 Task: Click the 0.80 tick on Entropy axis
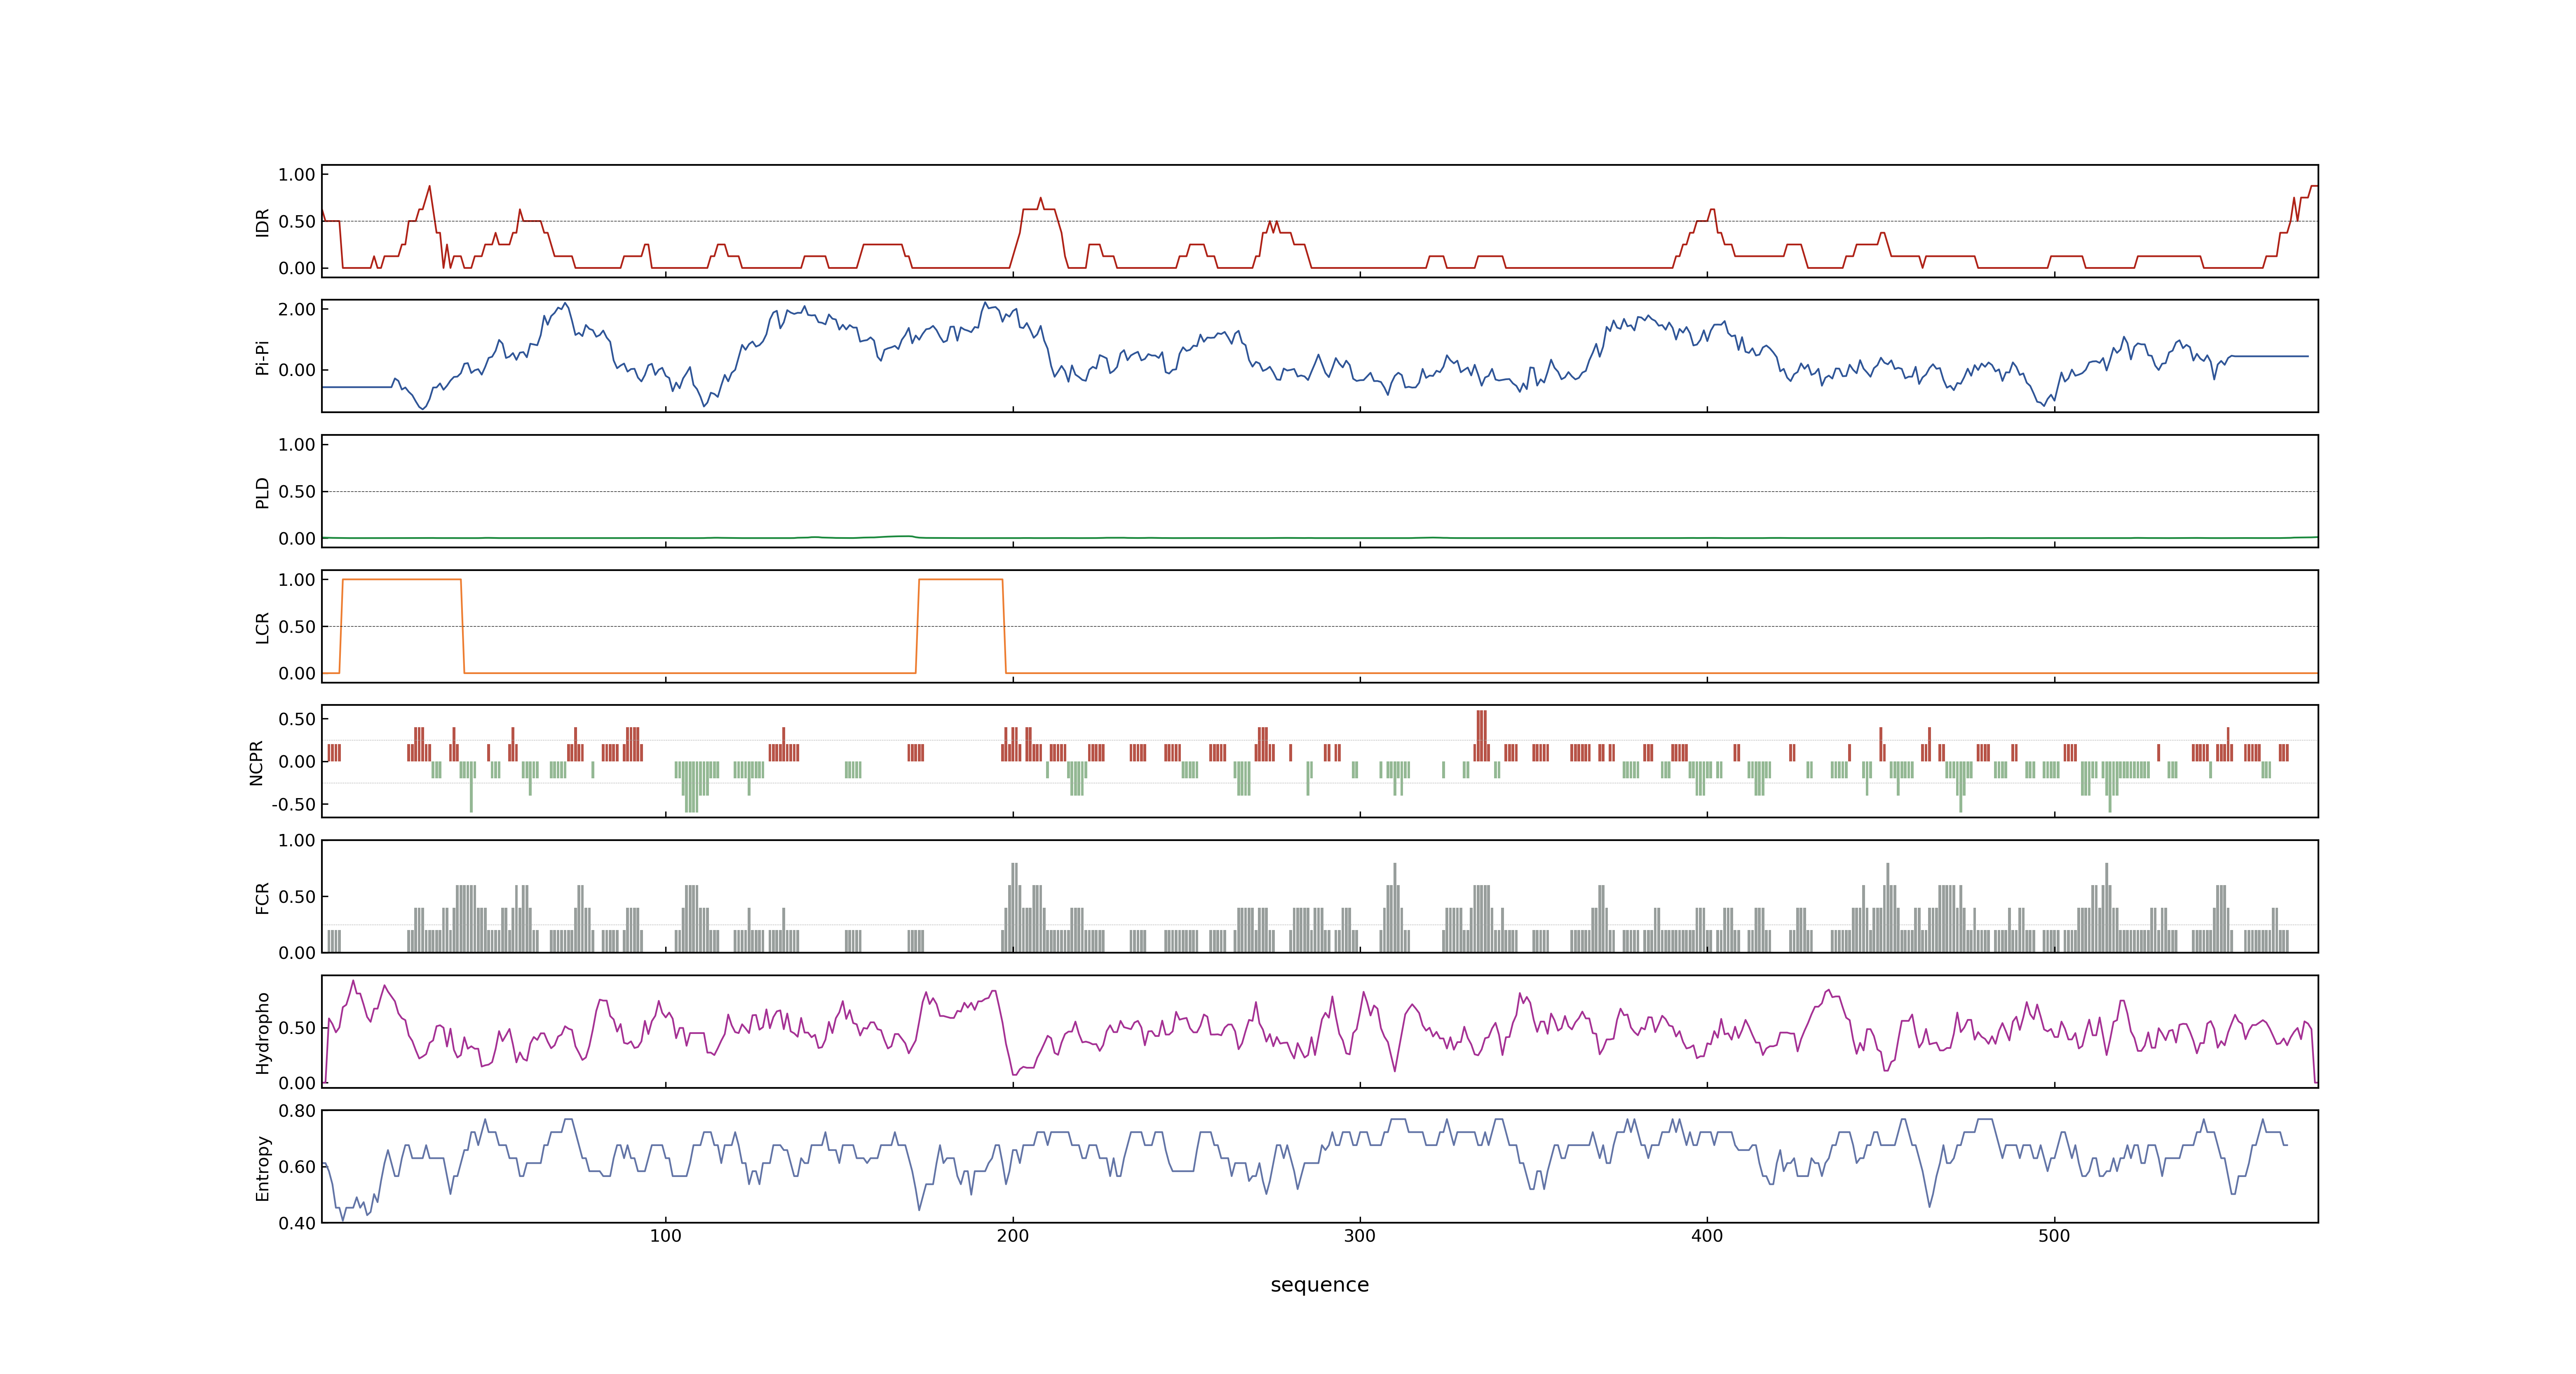297,1111
